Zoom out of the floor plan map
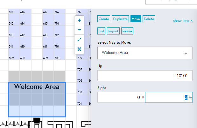The height and width of the screenshot is (128, 197). pos(79,30)
